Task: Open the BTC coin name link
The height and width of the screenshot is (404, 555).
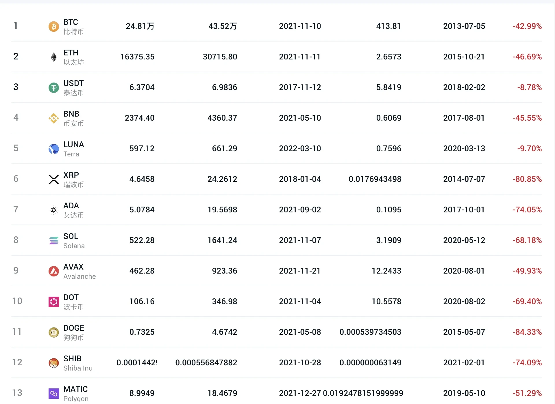Action: [71, 22]
